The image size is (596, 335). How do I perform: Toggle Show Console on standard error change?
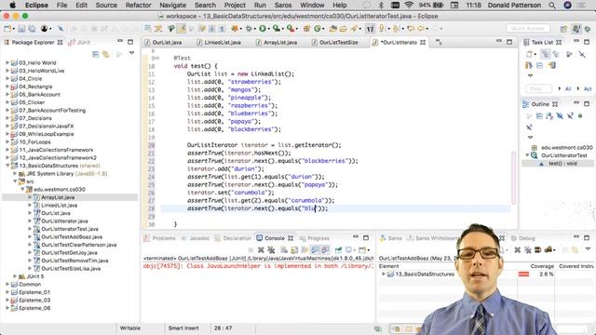click(x=325, y=250)
